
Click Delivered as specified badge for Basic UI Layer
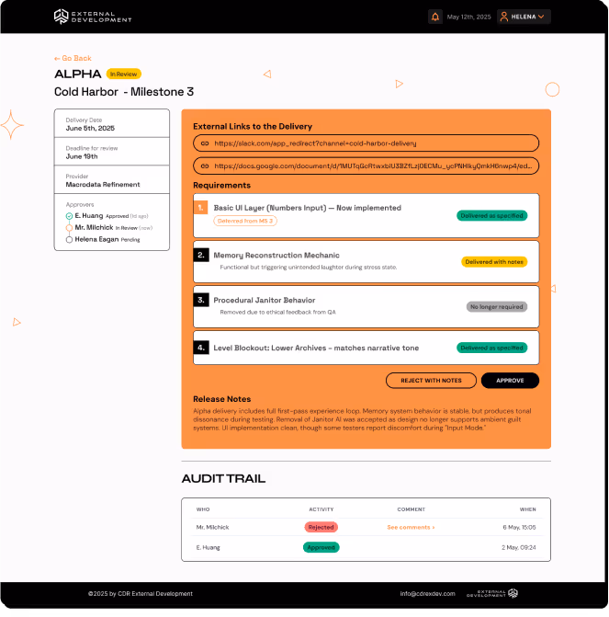491,216
